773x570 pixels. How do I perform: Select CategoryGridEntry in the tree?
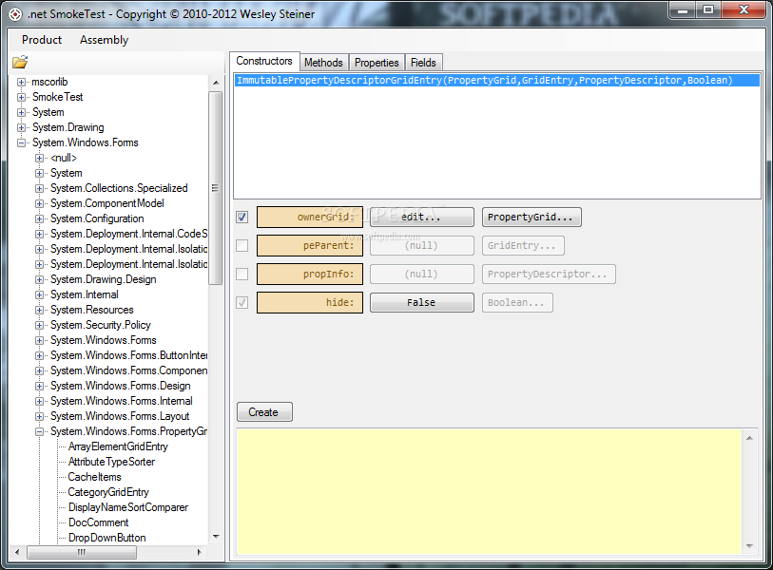coord(108,492)
